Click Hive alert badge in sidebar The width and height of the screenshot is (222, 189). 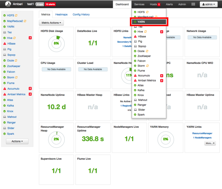tap(30, 38)
